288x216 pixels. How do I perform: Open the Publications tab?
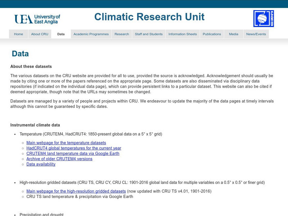[212, 34]
